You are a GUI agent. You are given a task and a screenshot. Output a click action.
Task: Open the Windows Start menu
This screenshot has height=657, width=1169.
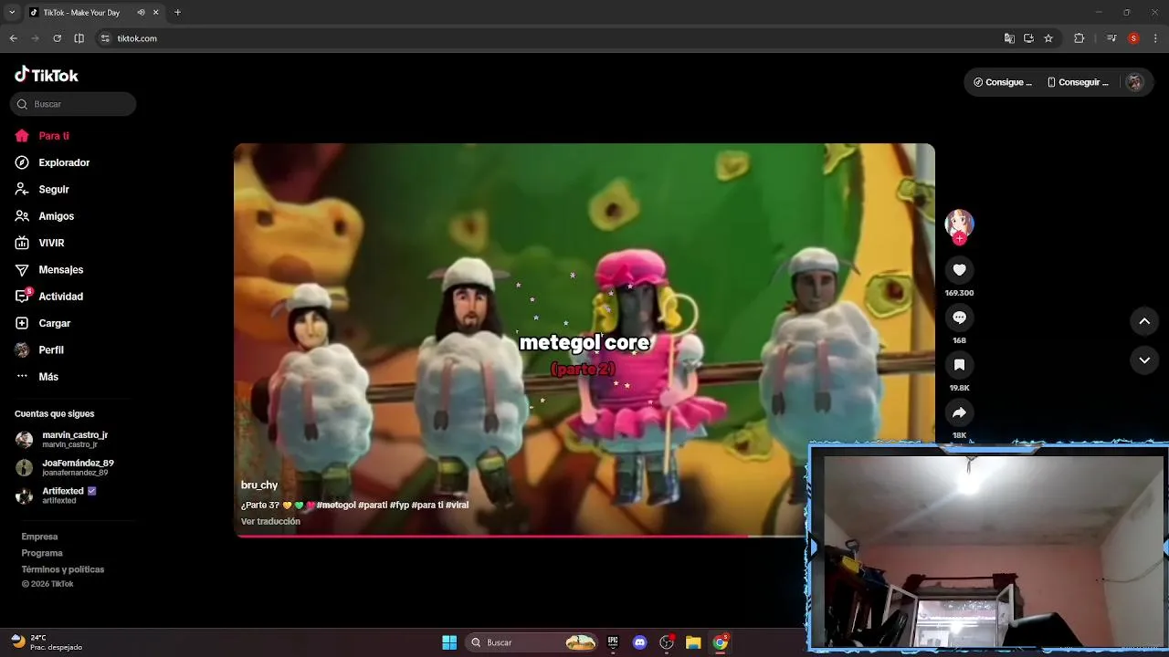[449, 642]
